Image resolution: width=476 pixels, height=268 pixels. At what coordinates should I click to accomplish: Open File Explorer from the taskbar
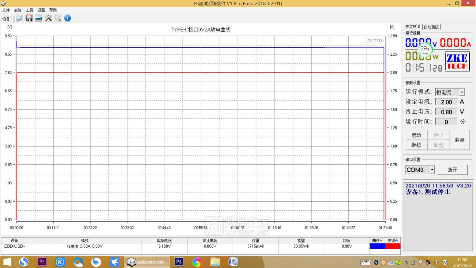tap(215, 262)
